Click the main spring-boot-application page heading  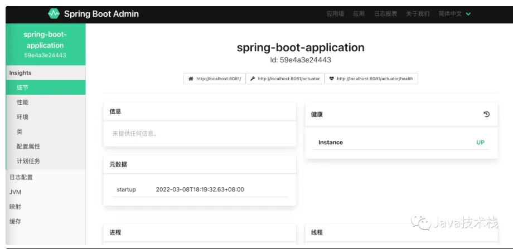click(x=301, y=47)
